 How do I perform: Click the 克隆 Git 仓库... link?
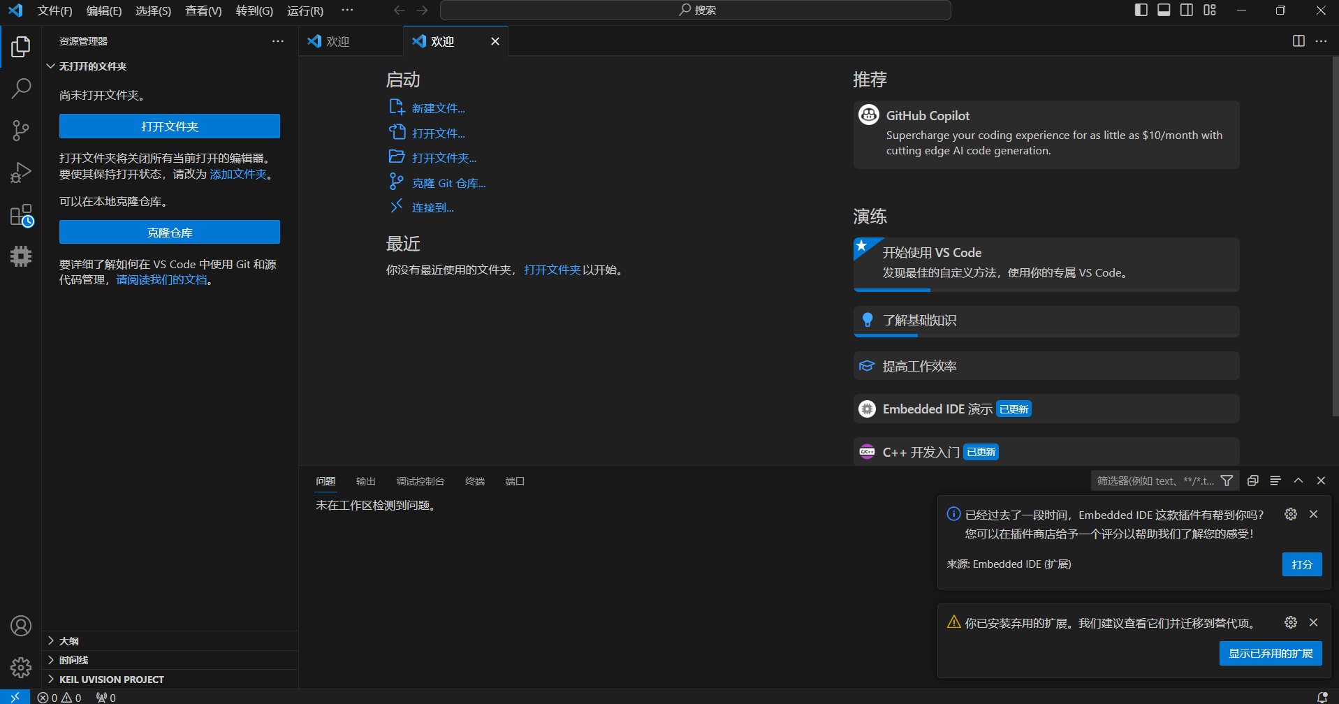tap(448, 183)
